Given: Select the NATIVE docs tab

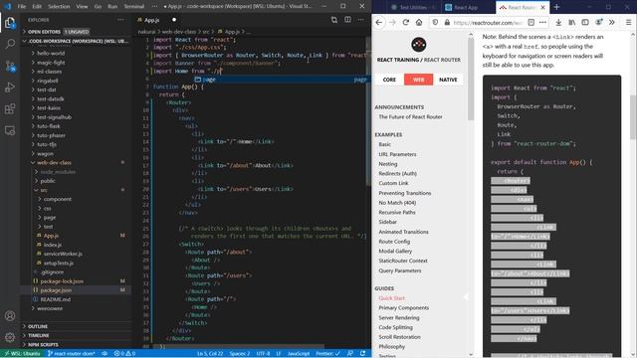Looking at the screenshot, I should click(x=448, y=80).
